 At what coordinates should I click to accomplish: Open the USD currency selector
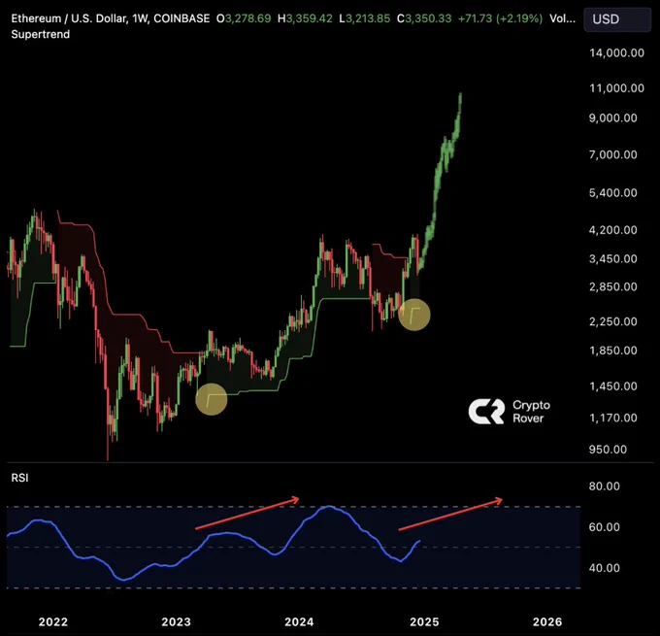click(617, 19)
